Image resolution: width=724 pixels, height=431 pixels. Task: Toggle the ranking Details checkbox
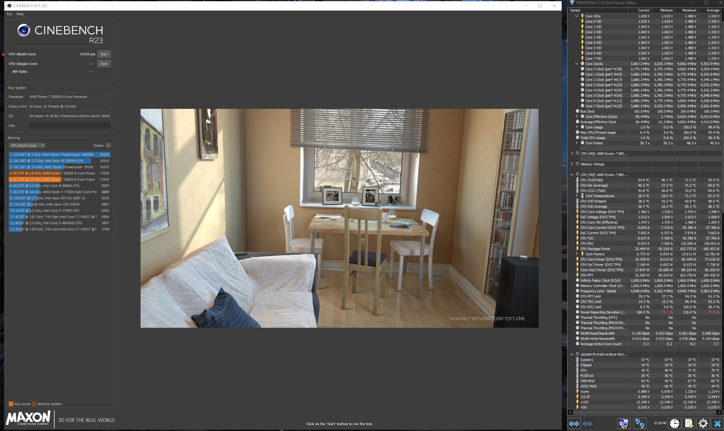(x=108, y=146)
